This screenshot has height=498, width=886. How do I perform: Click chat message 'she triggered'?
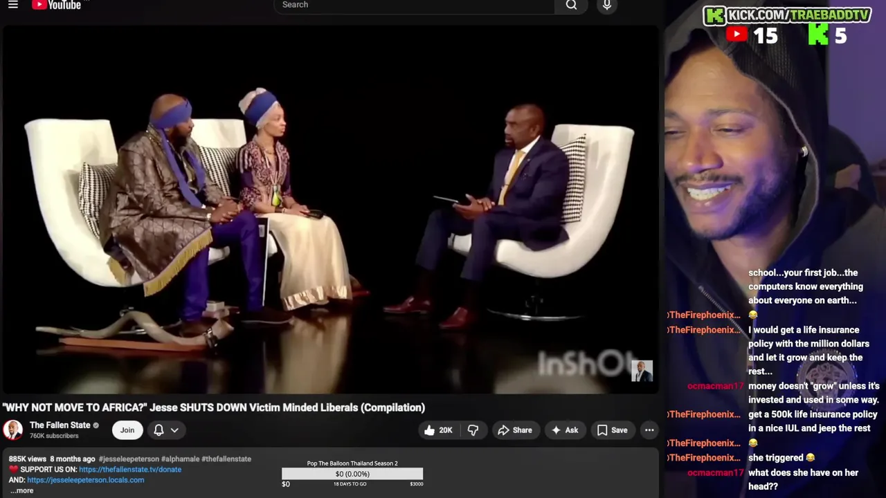pyautogui.click(x=781, y=458)
